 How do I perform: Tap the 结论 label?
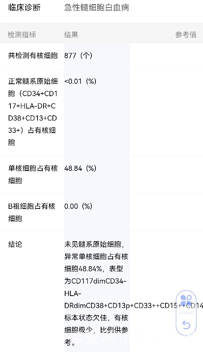tap(15, 244)
